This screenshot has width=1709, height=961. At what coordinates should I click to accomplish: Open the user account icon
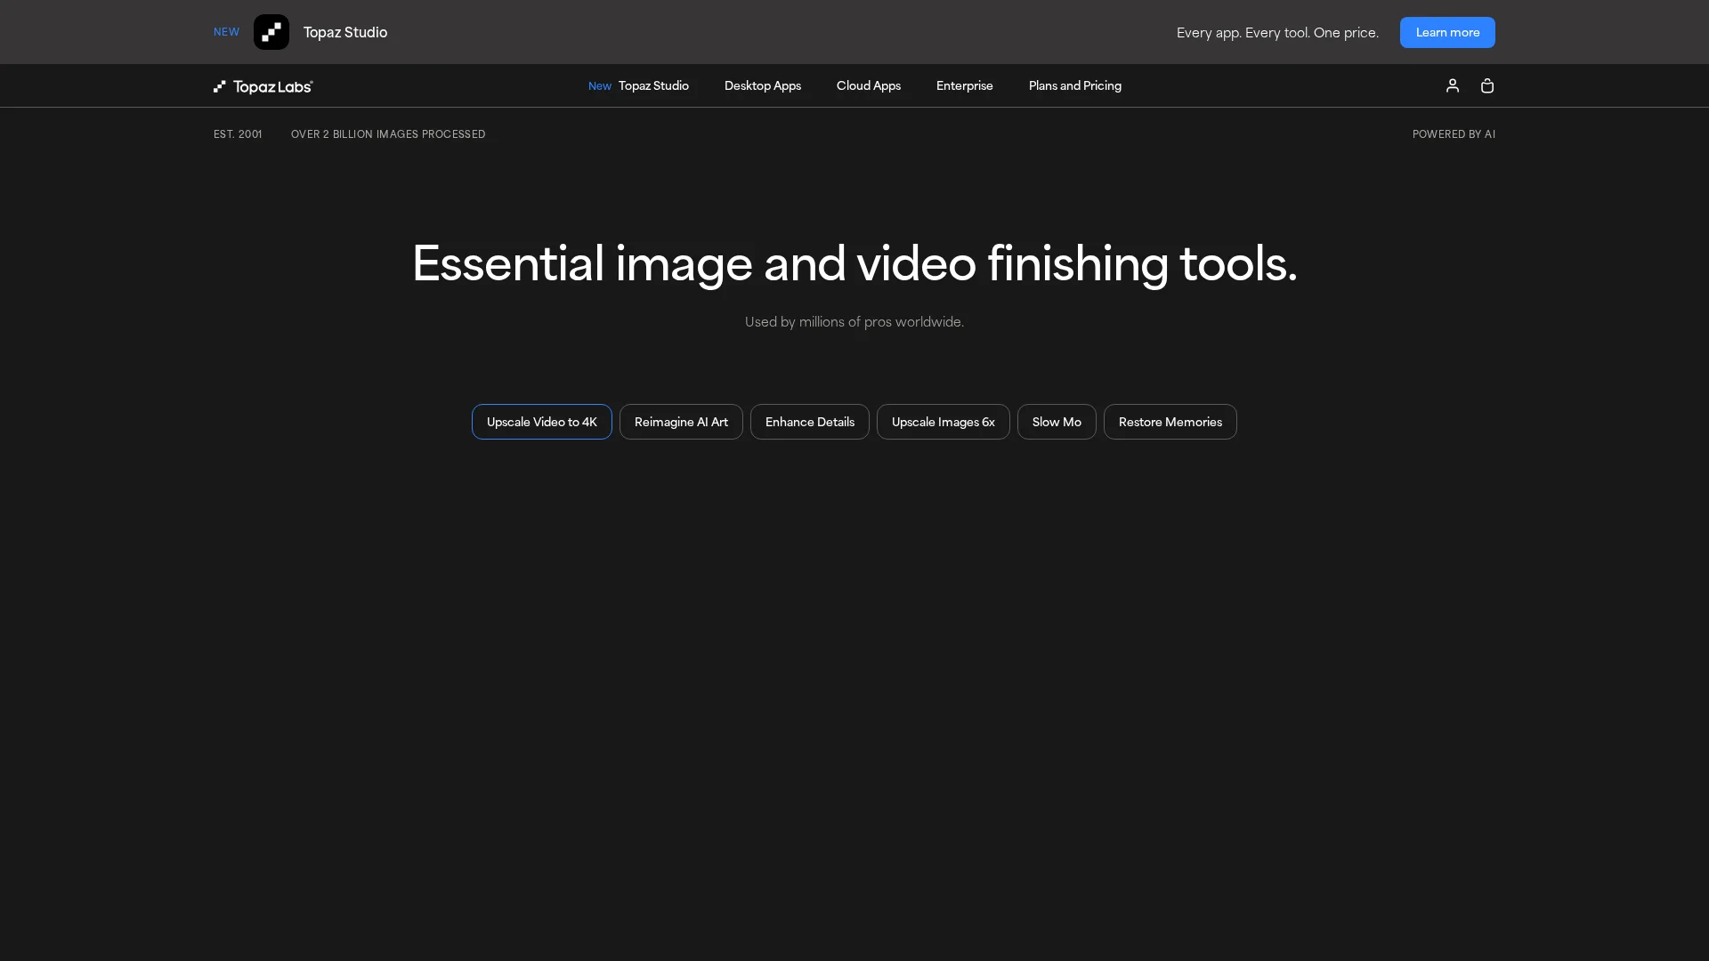[1452, 85]
